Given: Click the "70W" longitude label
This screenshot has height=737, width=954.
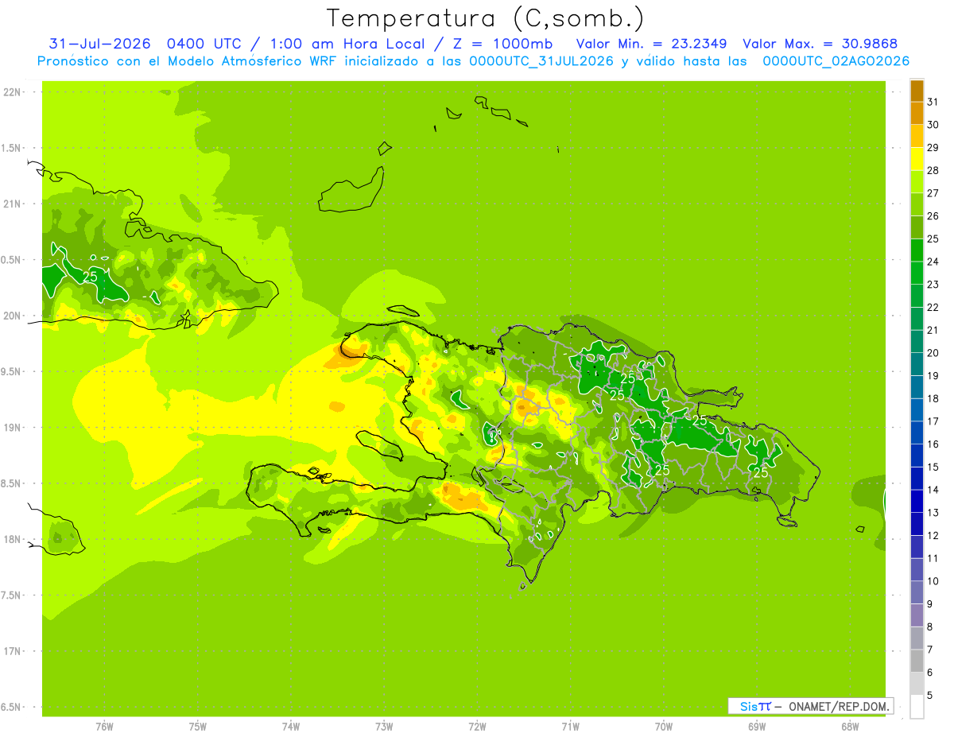Looking at the screenshot, I should click(x=664, y=727).
